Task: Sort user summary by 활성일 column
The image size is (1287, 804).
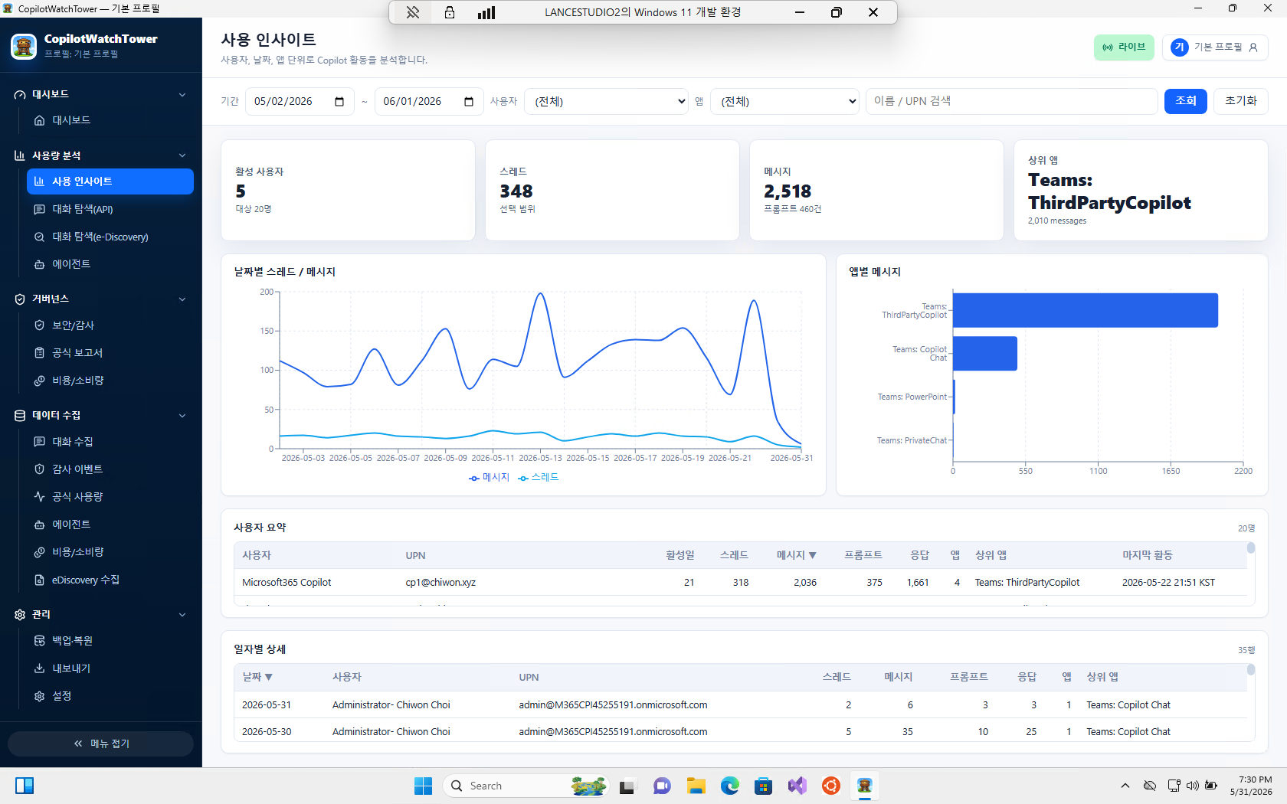Action: [680, 555]
